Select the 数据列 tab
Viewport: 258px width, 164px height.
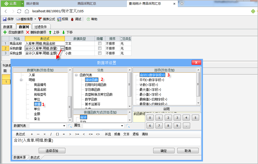click(x=24, y=27)
